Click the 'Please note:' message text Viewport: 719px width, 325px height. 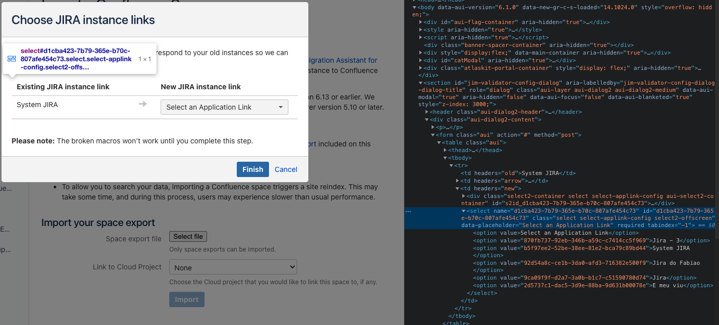coord(33,140)
